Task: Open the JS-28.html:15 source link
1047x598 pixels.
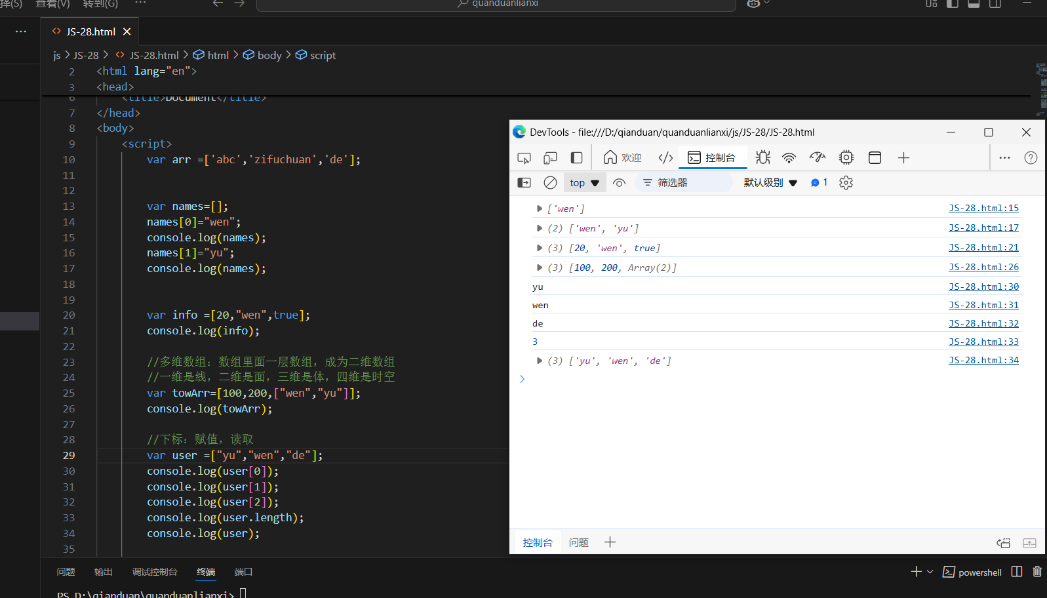Action: (x=983, y=208)
